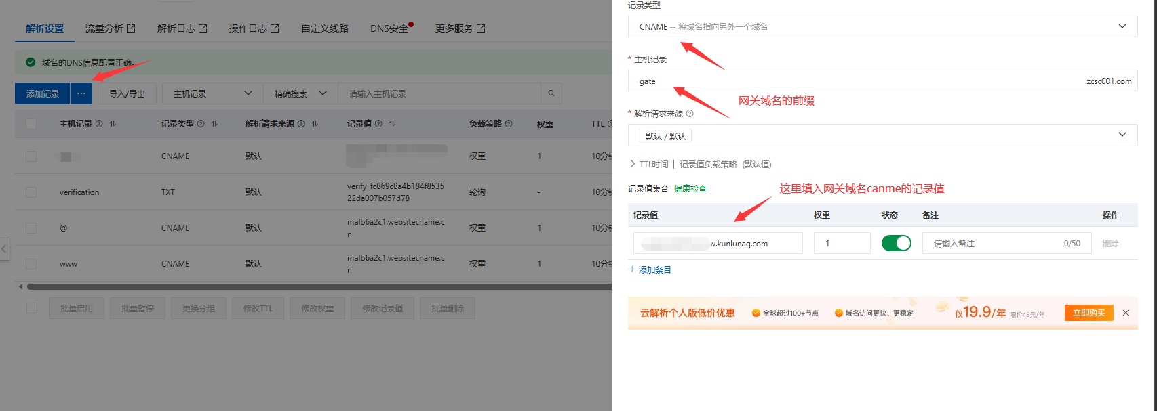The height and width of the screenshot is (411, 1157).
Task: Click help icon next to 解析请求来源 label
Action: [x=690, y=114]
